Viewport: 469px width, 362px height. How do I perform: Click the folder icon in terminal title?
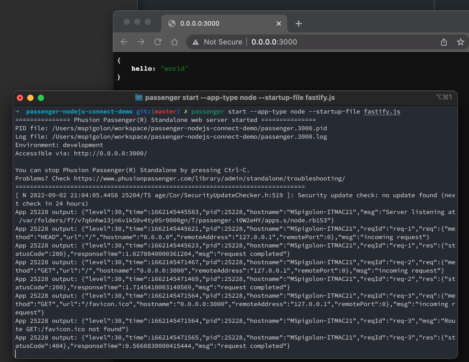[x=139, y=98]
